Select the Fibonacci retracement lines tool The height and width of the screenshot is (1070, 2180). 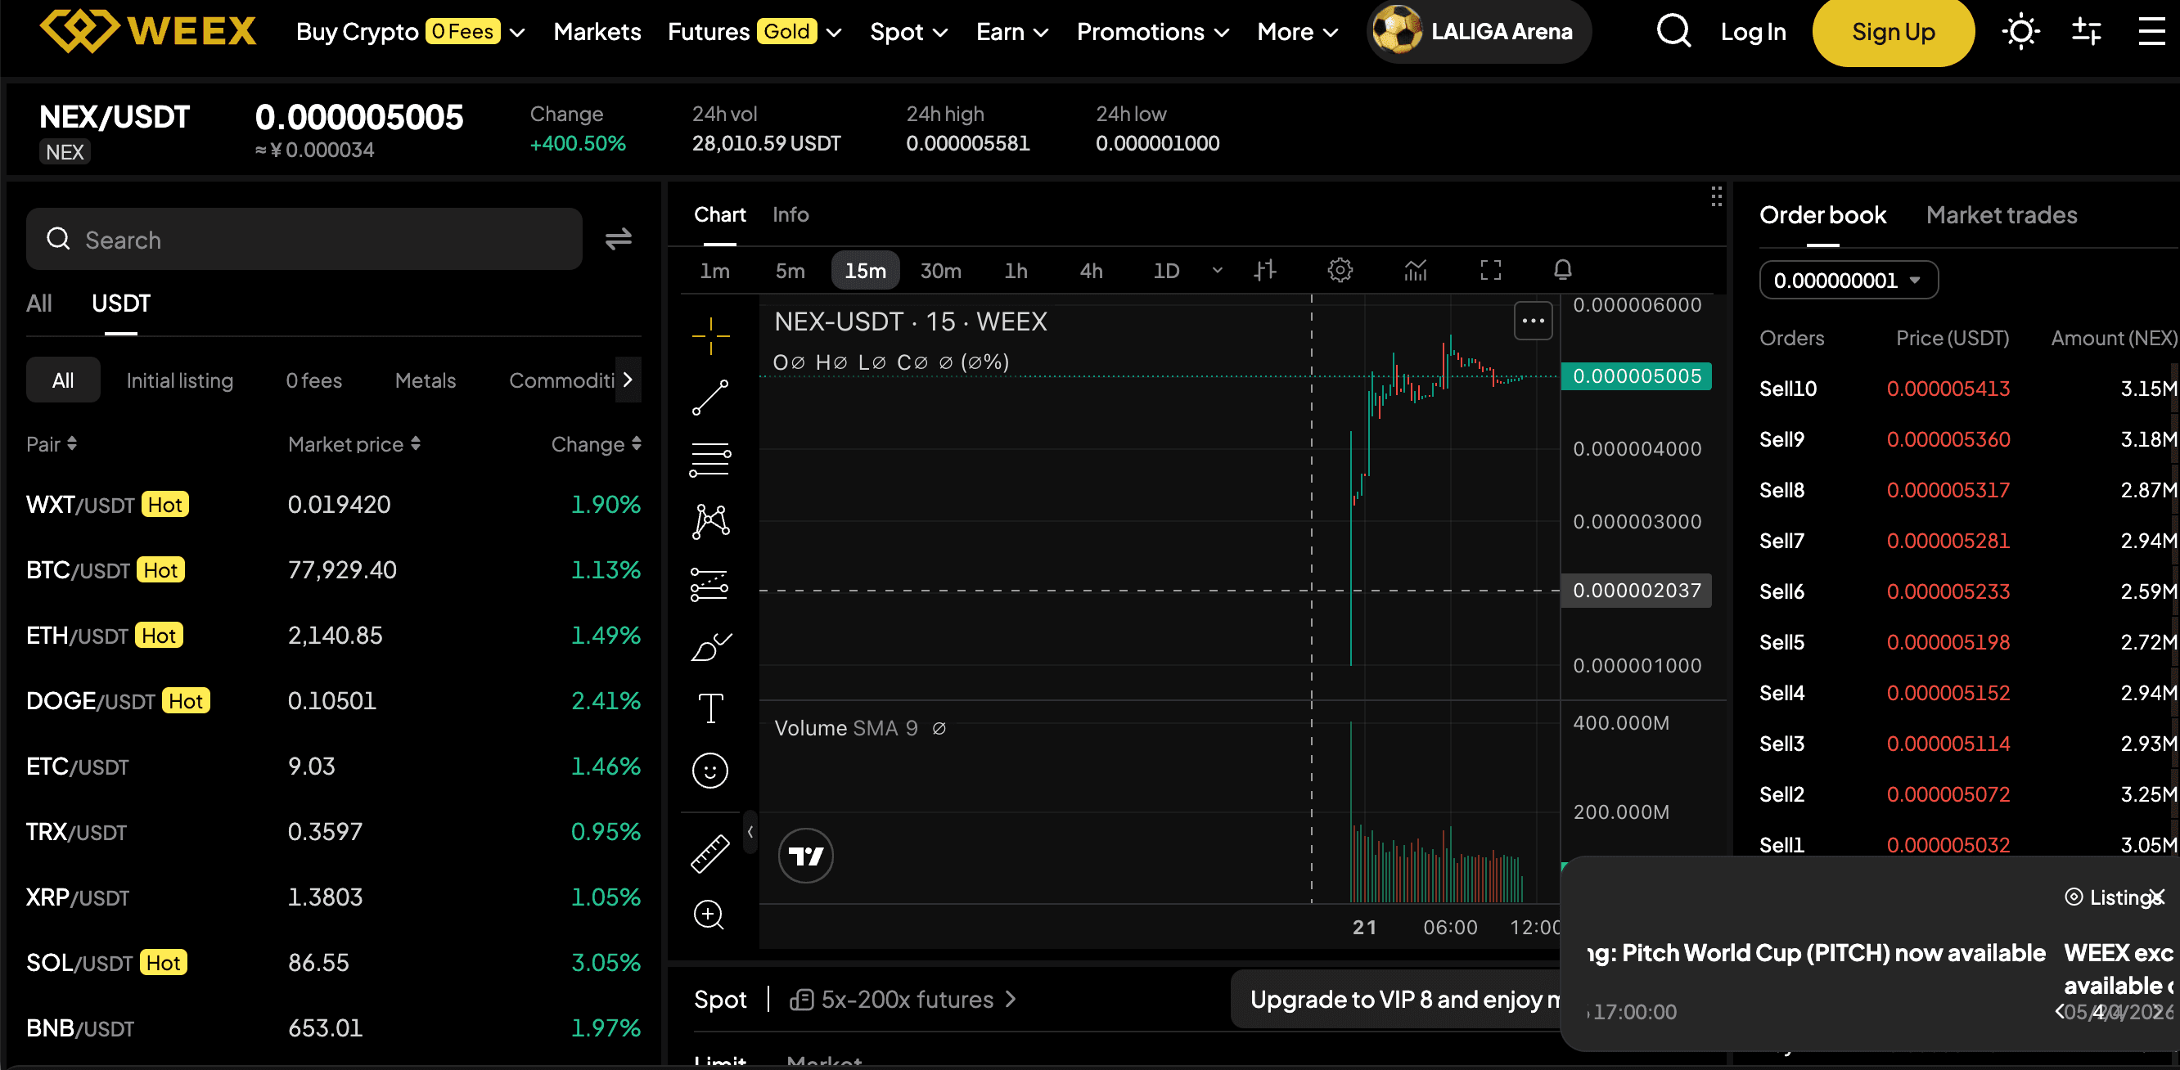coord(710,459)
